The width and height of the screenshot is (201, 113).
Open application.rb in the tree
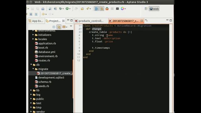[47, 43]
